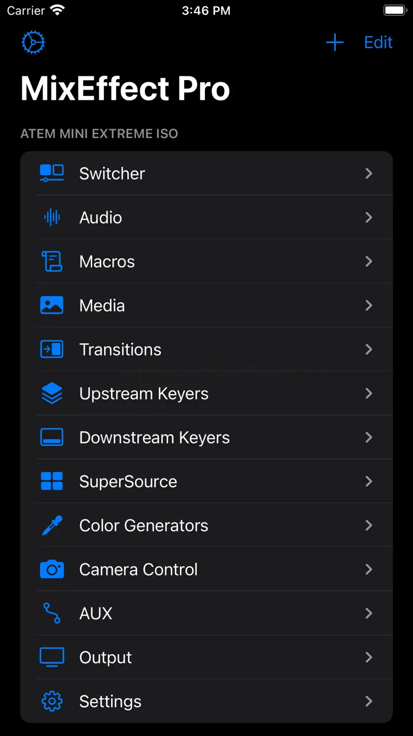Viewport: 413px width, 736px height.
Task: Select the Output display icon
Action: (52, 657)
